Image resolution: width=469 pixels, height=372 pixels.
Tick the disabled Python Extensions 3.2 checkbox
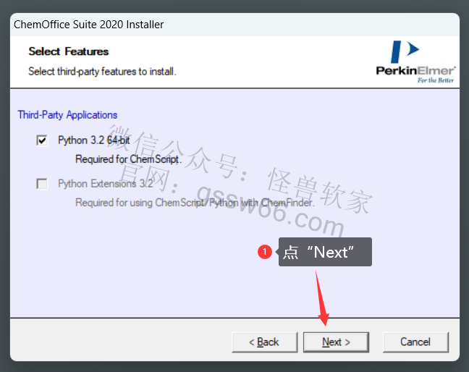tap(42, 184)
